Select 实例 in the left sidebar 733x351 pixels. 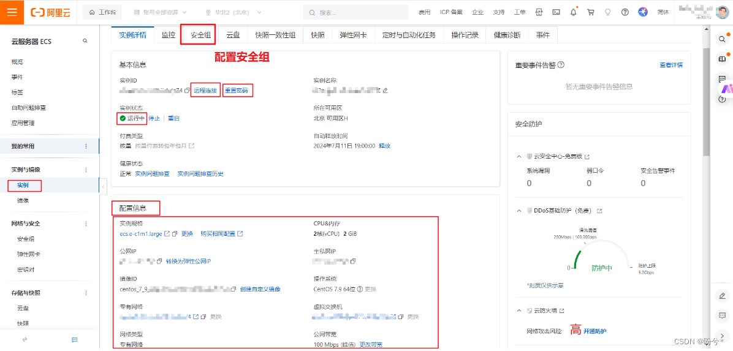pyautogui.click(x=23, y=186)
